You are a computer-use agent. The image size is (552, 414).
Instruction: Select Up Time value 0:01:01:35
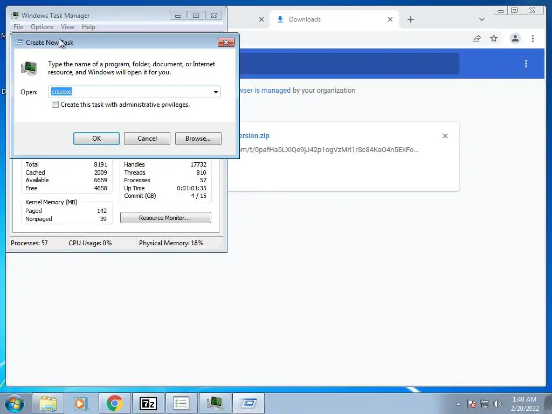point(191,188)
